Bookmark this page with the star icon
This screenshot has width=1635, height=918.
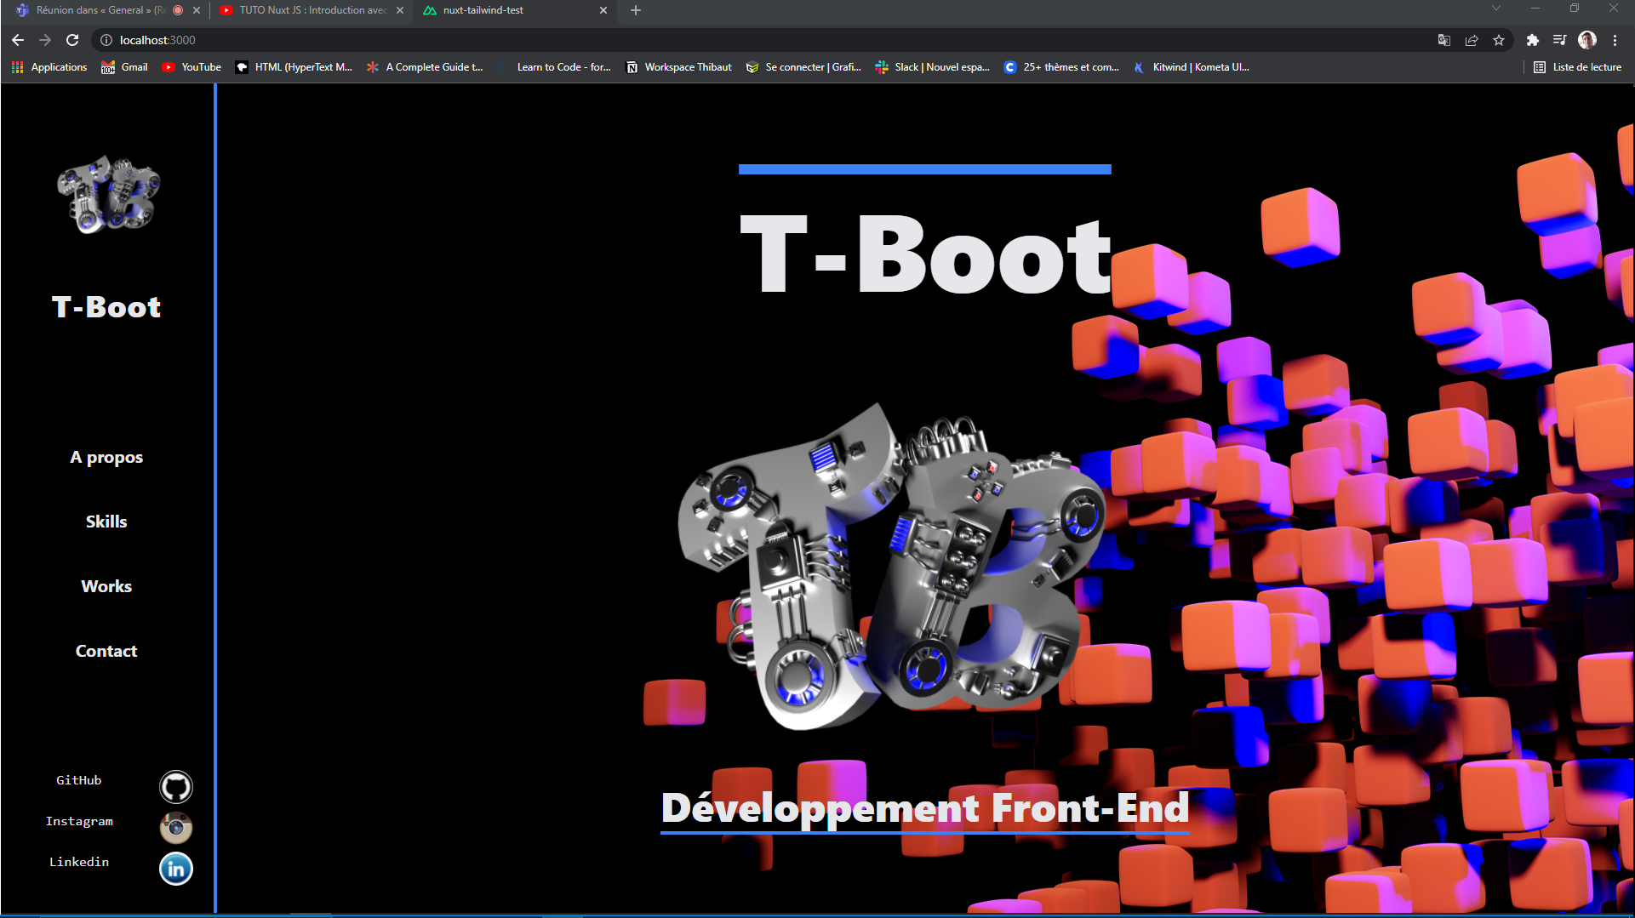[1499, 40]
